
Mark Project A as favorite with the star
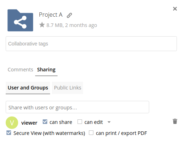(x=42, y=25)
